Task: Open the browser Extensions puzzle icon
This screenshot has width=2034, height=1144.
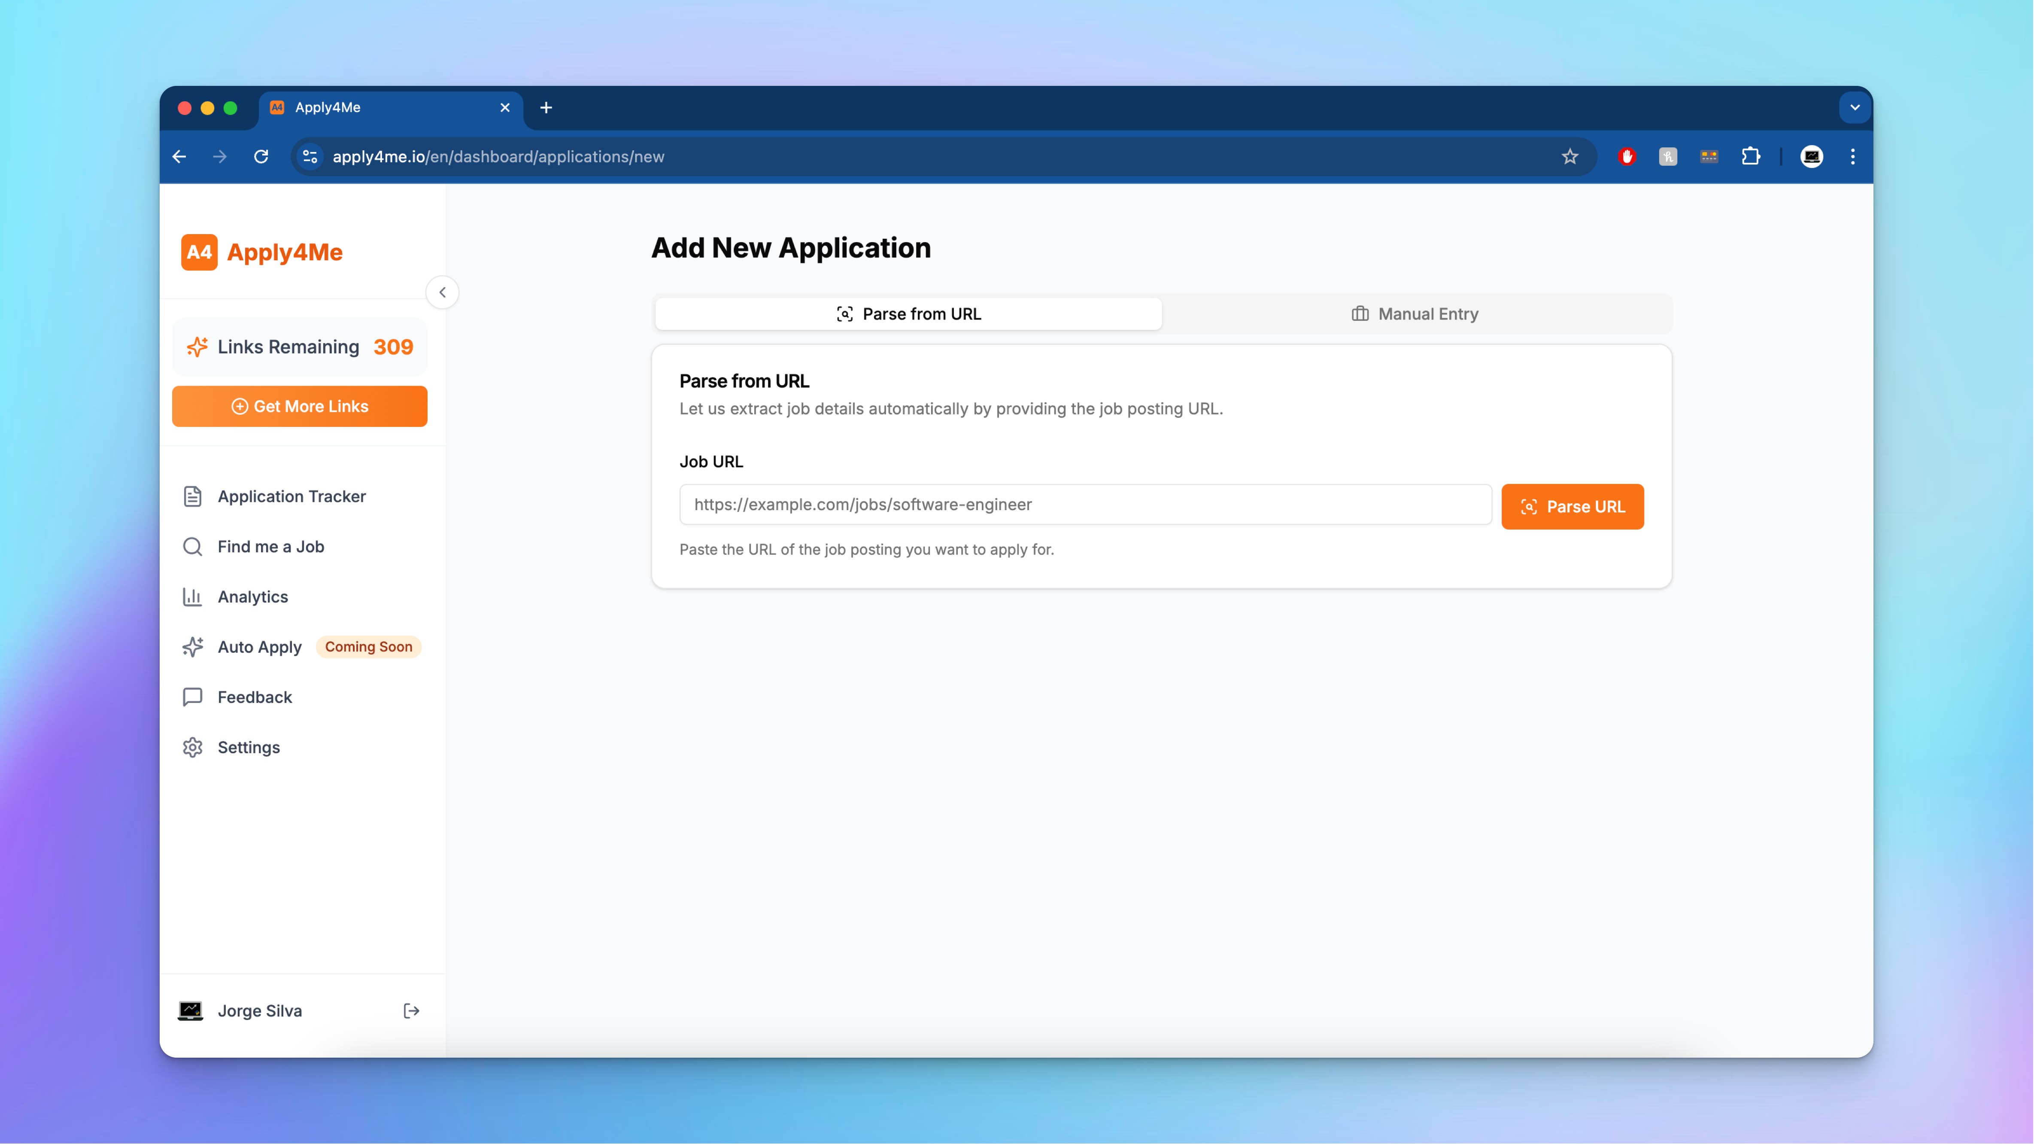Action: click(x=1751, y=156)
